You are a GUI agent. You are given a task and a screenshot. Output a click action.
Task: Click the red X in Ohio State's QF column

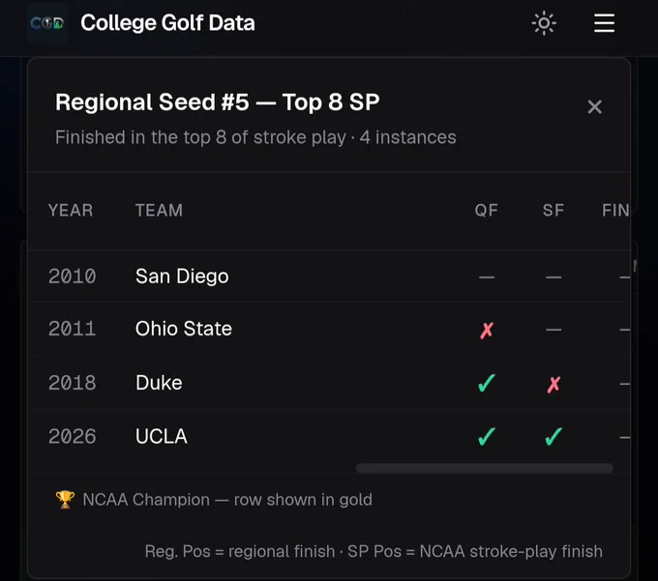[487, 331]
